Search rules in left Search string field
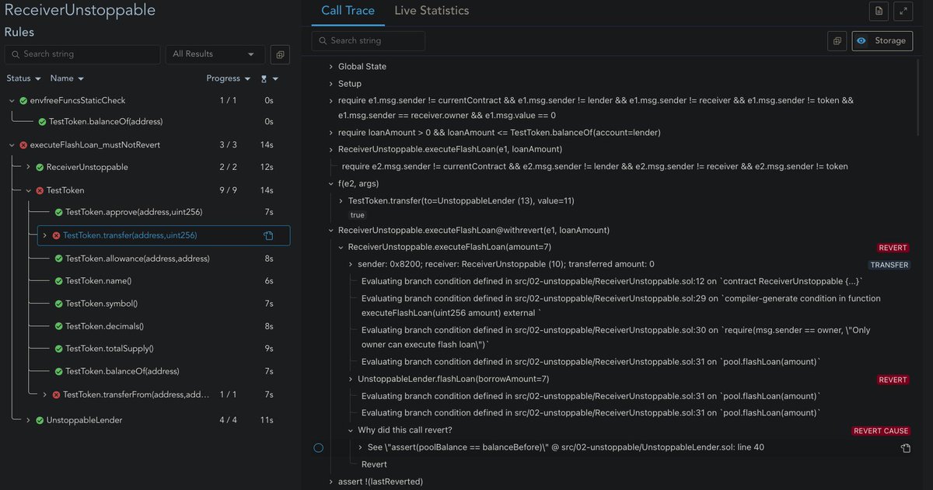Screen dimensions: 933x490 coord(82,54)
